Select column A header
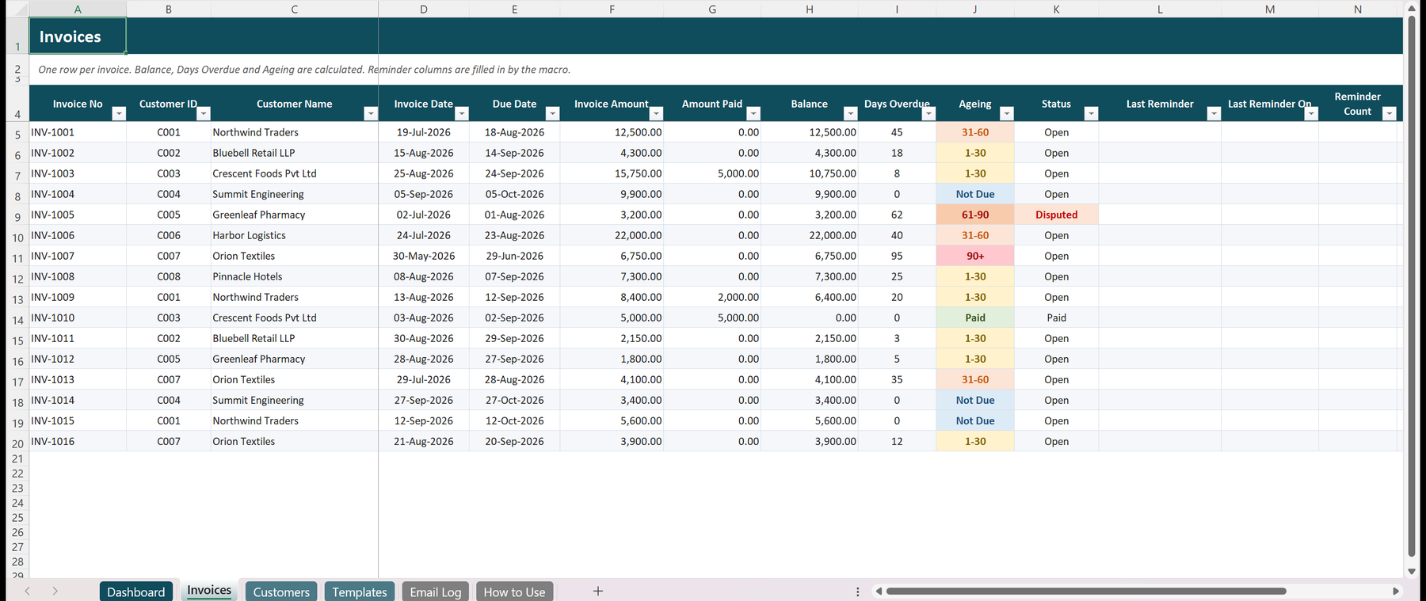 [78, 9]
